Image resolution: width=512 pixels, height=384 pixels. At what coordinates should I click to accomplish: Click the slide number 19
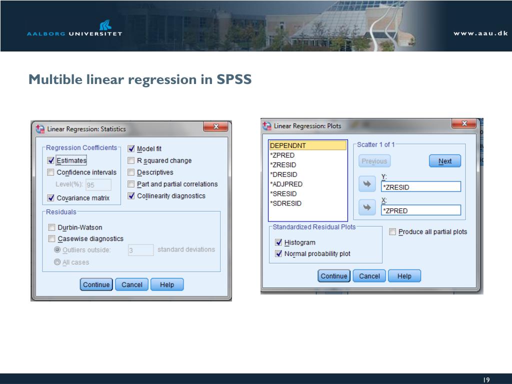(486, 380)
